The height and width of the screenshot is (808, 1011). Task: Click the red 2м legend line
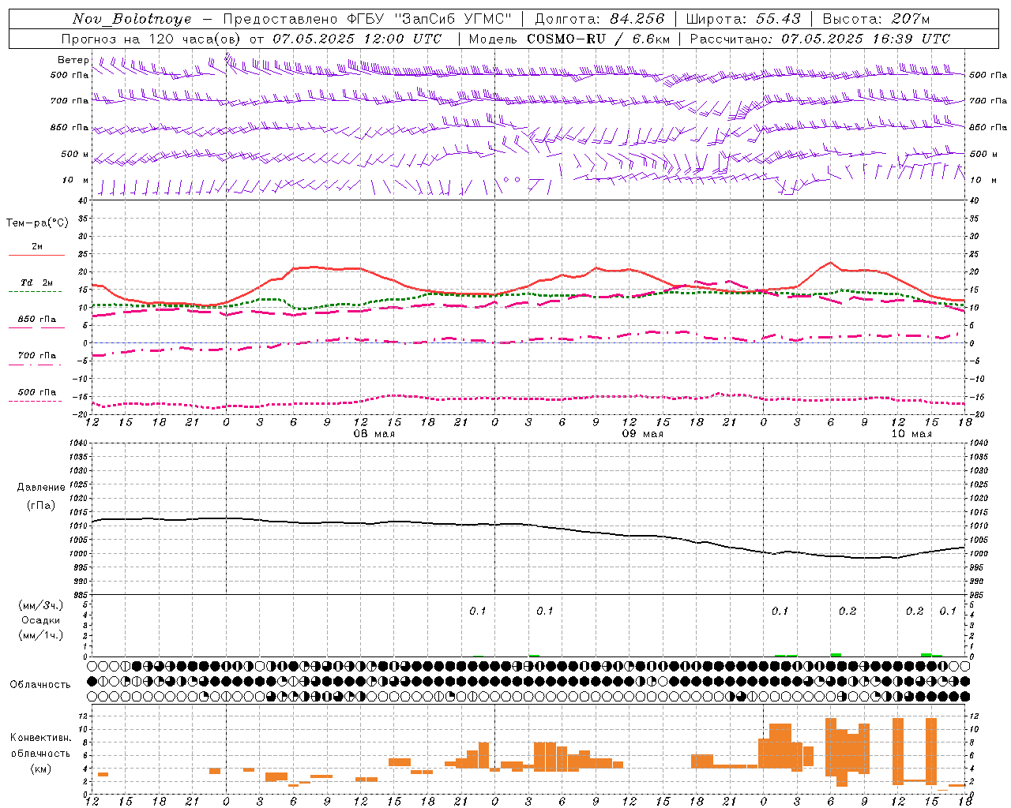click(36, 255)
